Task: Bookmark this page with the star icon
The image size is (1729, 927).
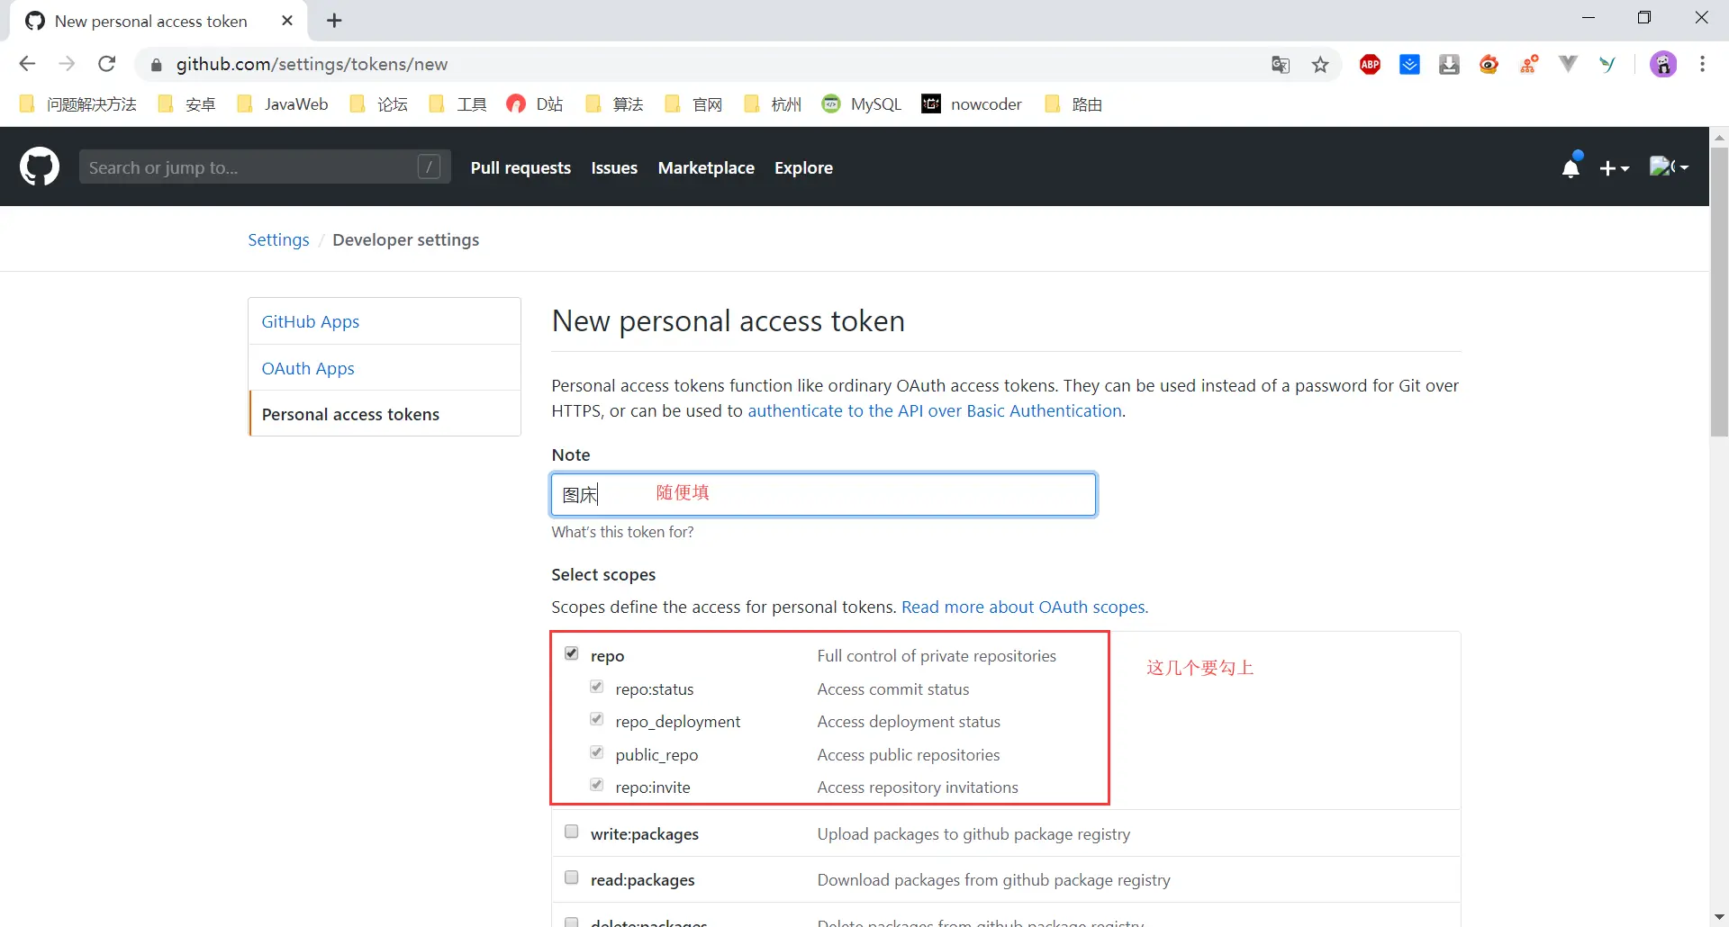Action: [1320, 64]
